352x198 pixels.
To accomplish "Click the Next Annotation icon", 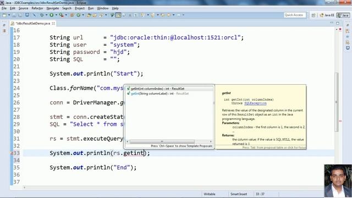I will pos(142,15).
